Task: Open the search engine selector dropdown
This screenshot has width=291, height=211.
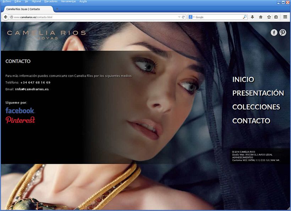Action: point(192,17)
